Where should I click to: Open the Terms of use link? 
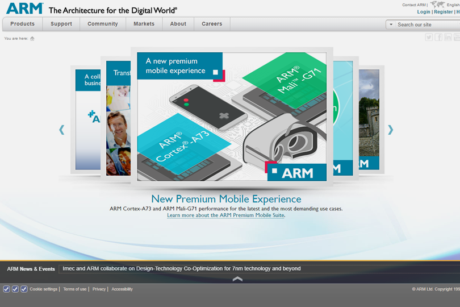pyautogui.click(x=75, y=289)
